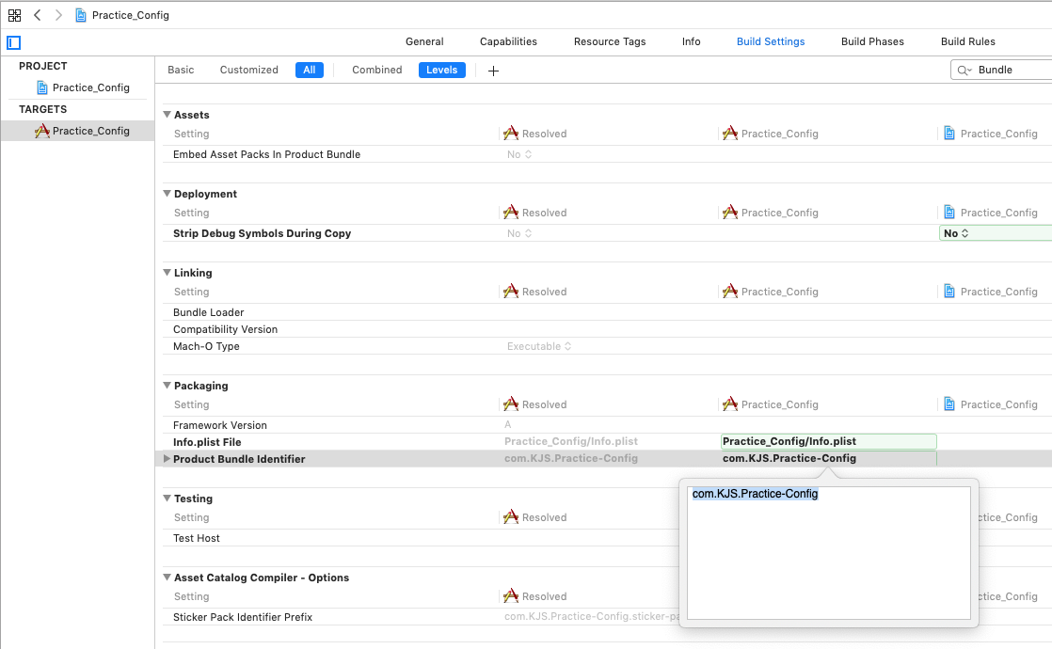Click Packaging Resolved column icon
The image size is (1052, 649).
pyautogui.click(x=511, y=404)
